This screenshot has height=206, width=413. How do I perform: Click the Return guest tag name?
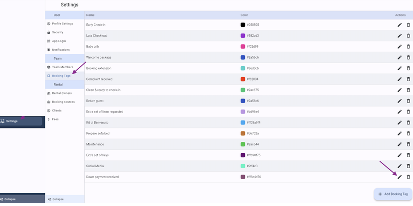95,101
